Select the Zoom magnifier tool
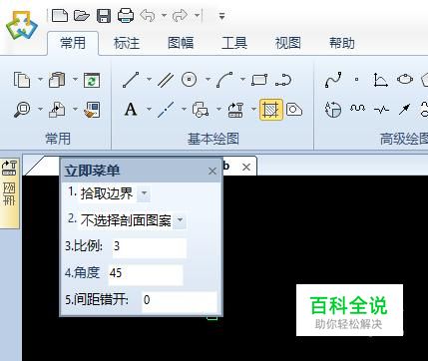This screenshot has height=361, width=428. 22,110
